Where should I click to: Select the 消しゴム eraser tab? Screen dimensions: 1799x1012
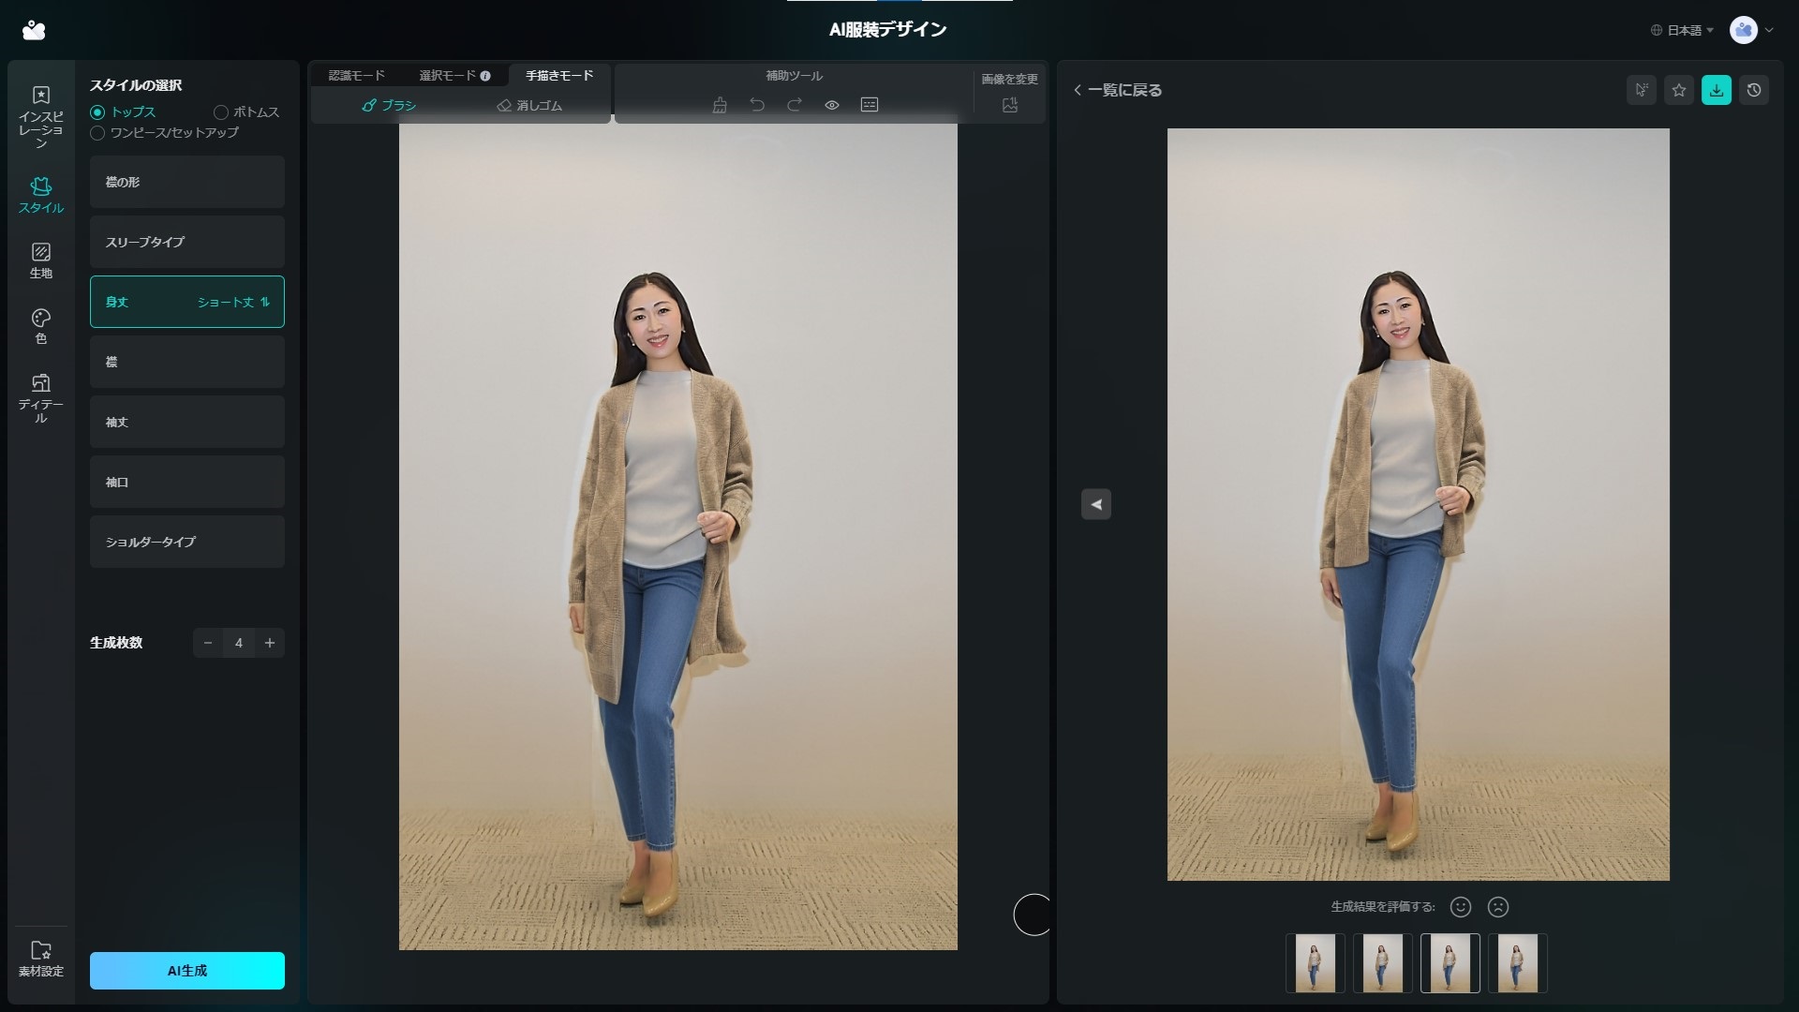pos(529,106)
